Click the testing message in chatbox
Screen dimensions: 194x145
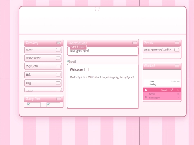[153, 84]
